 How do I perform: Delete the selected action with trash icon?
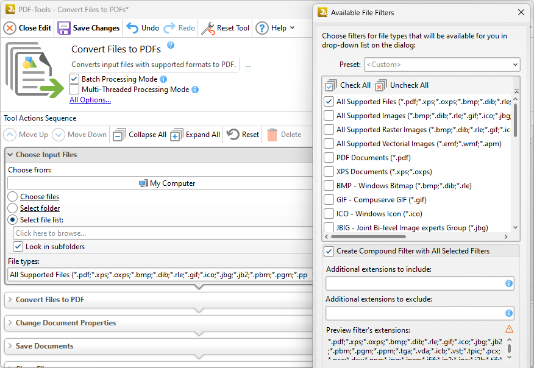pyautogui.click(x=272, y=135)
